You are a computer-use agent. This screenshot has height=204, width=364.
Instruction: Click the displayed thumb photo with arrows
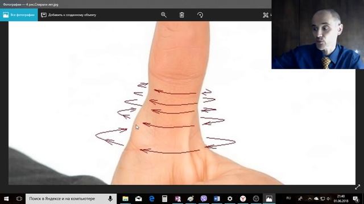coord(182,103)
